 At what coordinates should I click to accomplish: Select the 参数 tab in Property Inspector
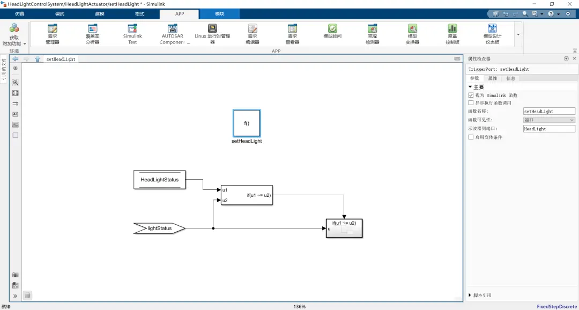pos(474,78)
